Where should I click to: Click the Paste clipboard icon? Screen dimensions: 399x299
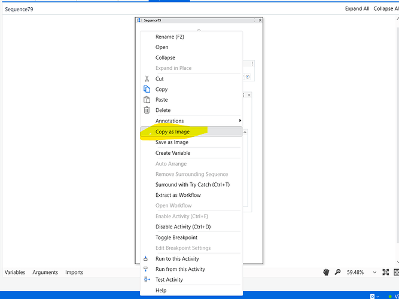tap(147, 99)
